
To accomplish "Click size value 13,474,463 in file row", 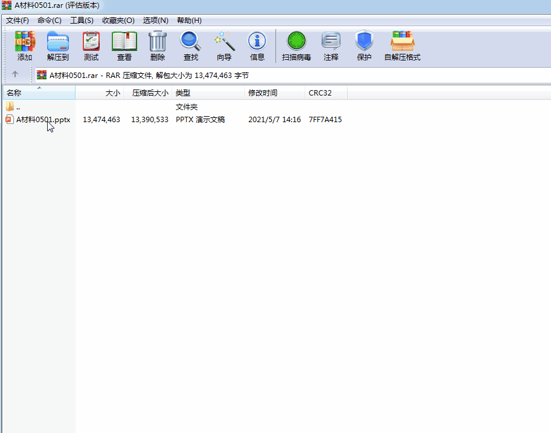I will [101, 120].
